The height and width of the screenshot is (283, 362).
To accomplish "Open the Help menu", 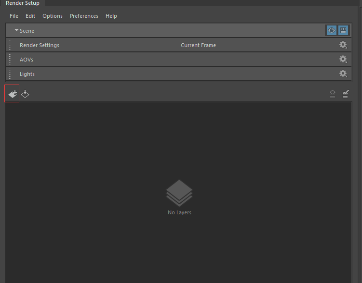I will [111, 16].
